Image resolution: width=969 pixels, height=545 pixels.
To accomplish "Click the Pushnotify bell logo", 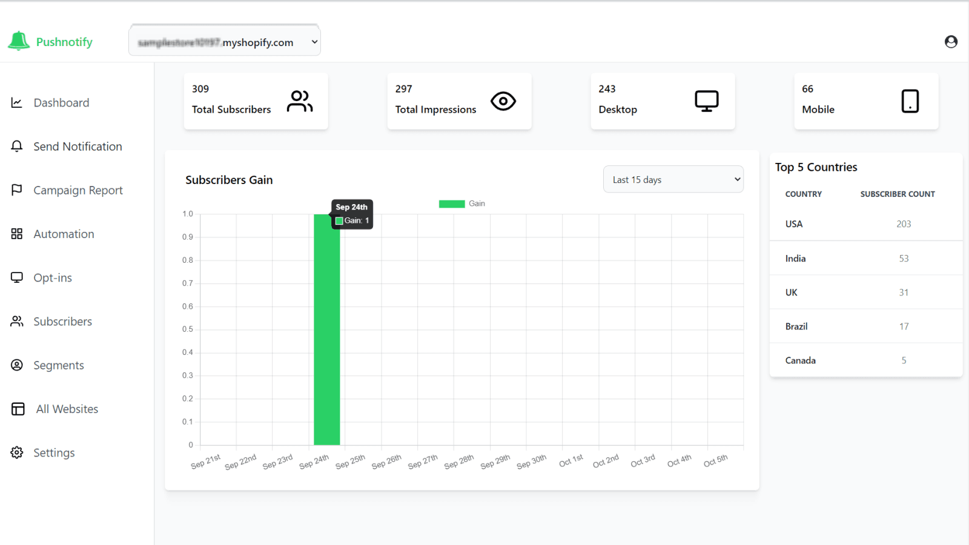I will click(x=18, y=40).
